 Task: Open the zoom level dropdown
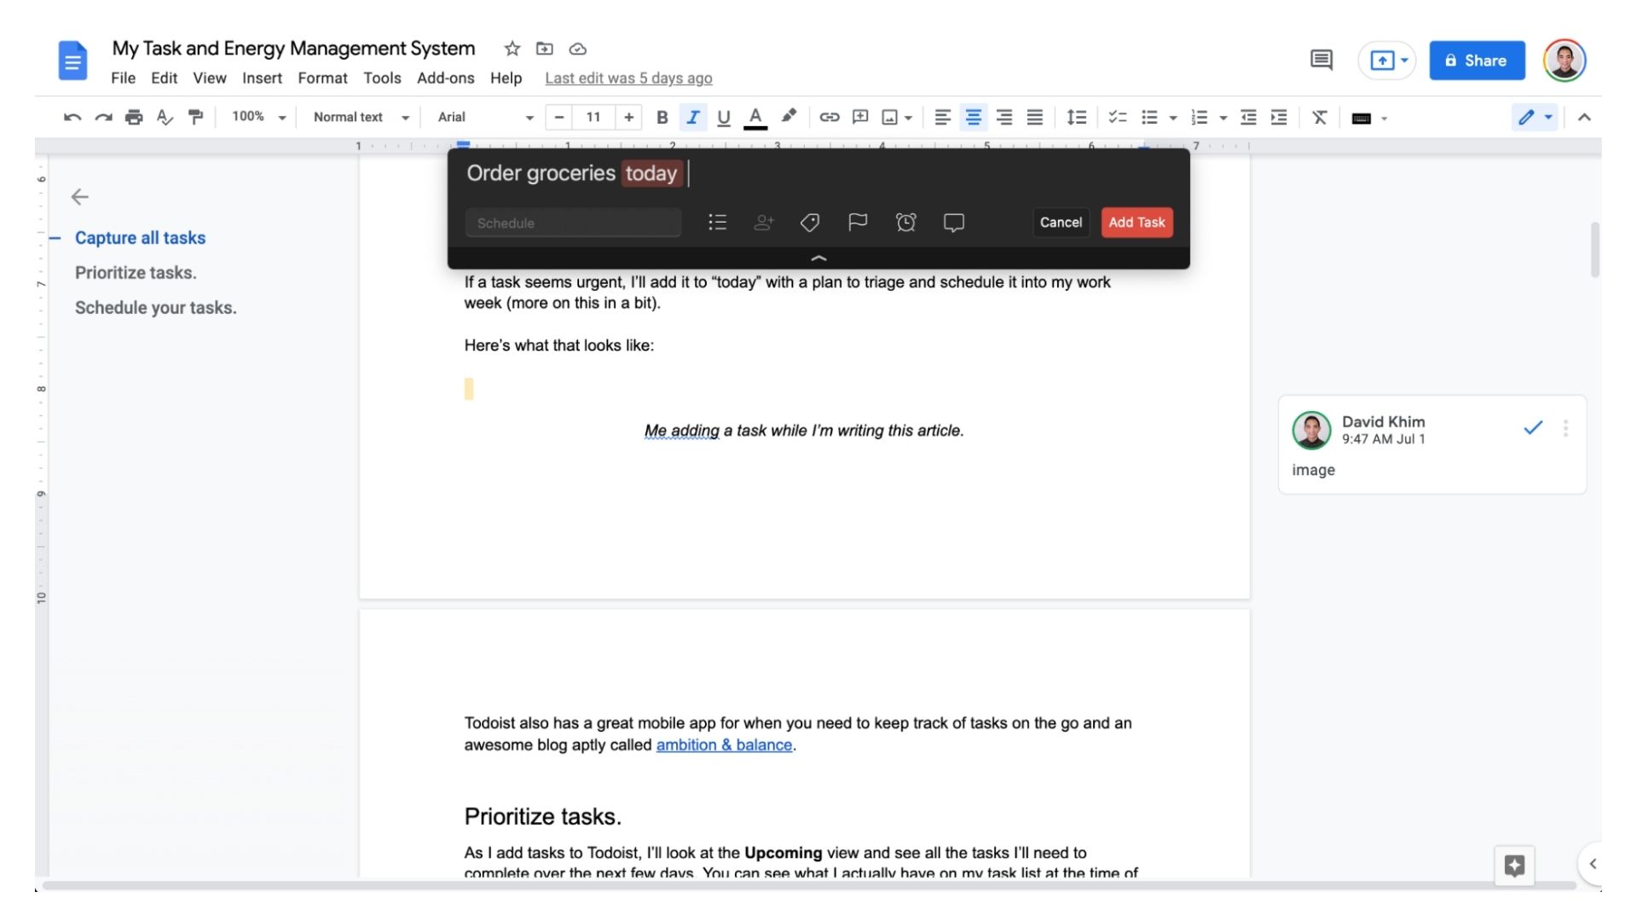257,117
